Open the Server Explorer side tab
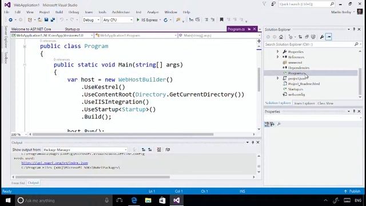 6,37
